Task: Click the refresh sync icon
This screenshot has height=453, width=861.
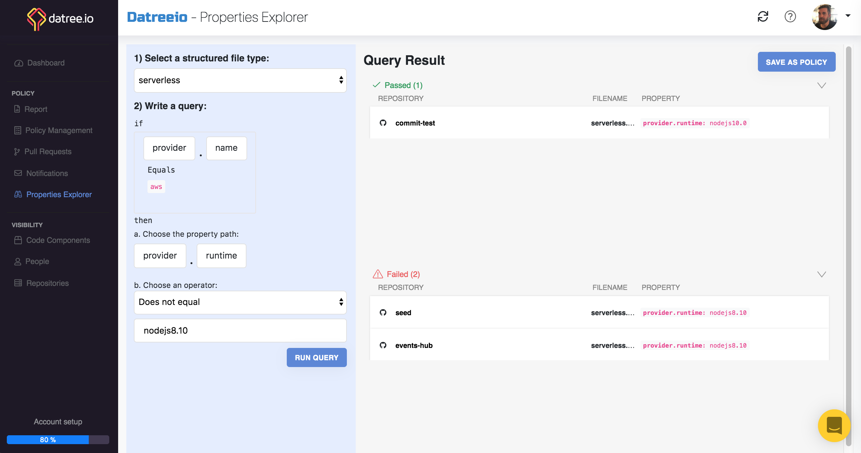Action: 763,16
